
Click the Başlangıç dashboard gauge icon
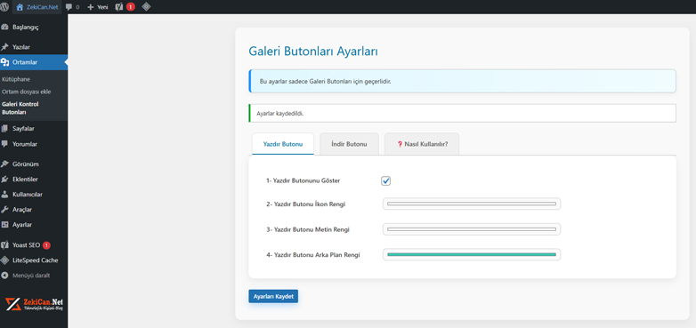pyautogui.click(x=4, y=27)
